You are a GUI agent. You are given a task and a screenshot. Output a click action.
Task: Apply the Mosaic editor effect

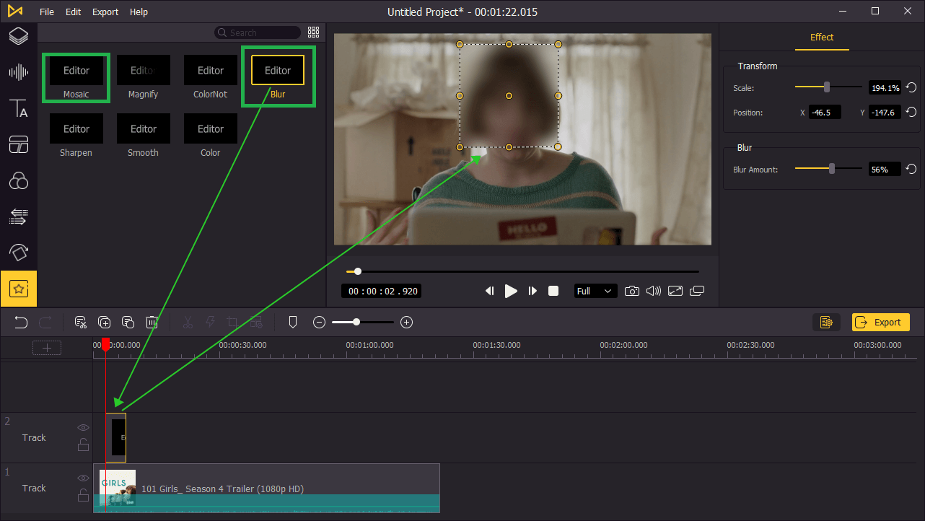(x=76, y=70)
